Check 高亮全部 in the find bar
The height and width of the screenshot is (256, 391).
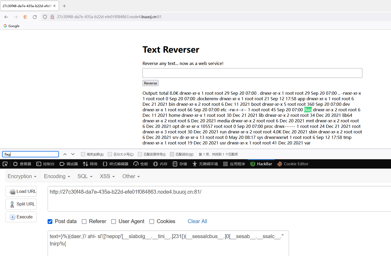tap(83, 154)
